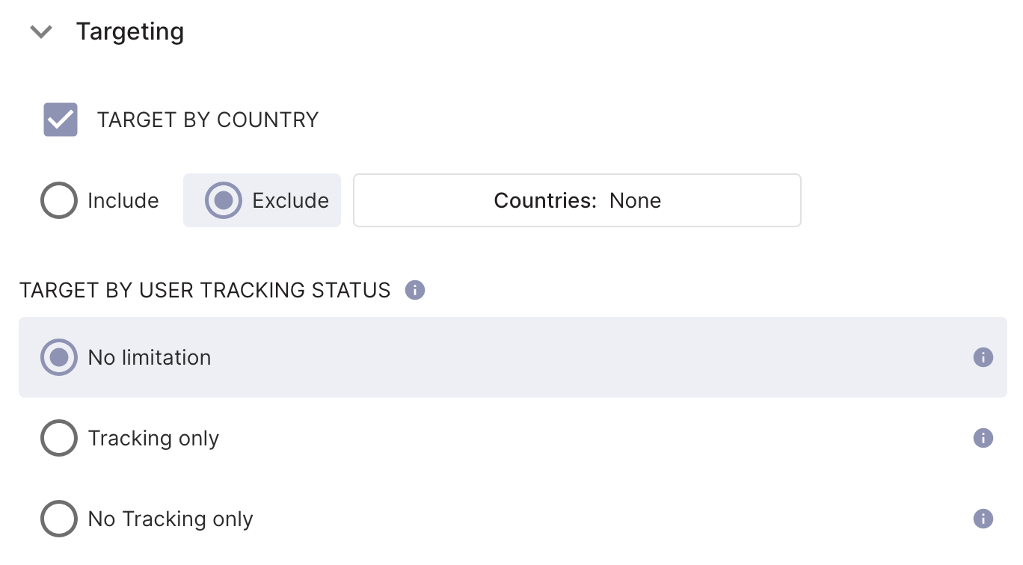Click the Targeting section heading

point(129,31)
